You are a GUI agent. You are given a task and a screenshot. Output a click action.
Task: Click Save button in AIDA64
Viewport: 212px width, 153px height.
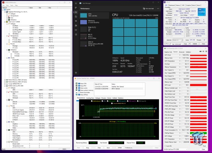pyautogui.click(x=108, y=148)
